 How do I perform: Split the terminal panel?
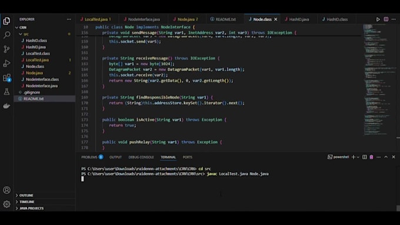pyautogui.click(x=365, y=157)
